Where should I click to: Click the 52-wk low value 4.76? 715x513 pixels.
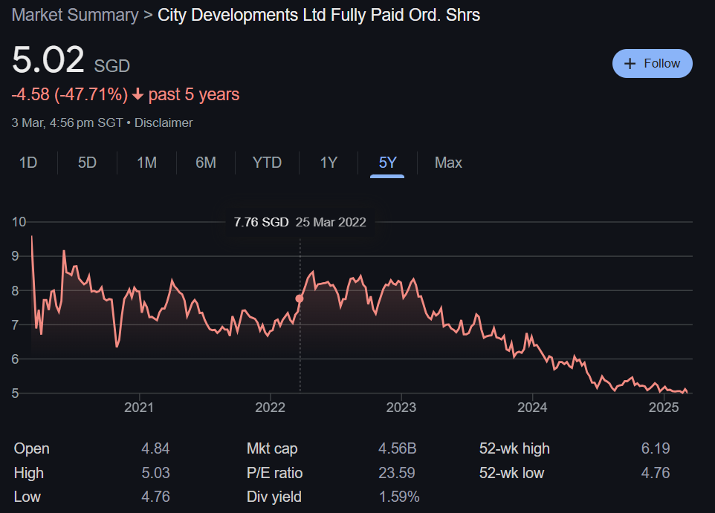[x=656, y=473]
